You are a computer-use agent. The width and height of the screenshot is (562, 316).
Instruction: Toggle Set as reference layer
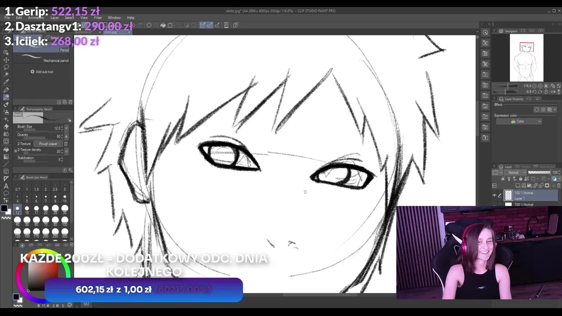tap(509, 179)
